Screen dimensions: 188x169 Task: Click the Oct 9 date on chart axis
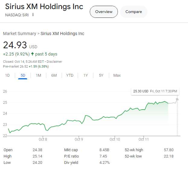tap(79, 139)
